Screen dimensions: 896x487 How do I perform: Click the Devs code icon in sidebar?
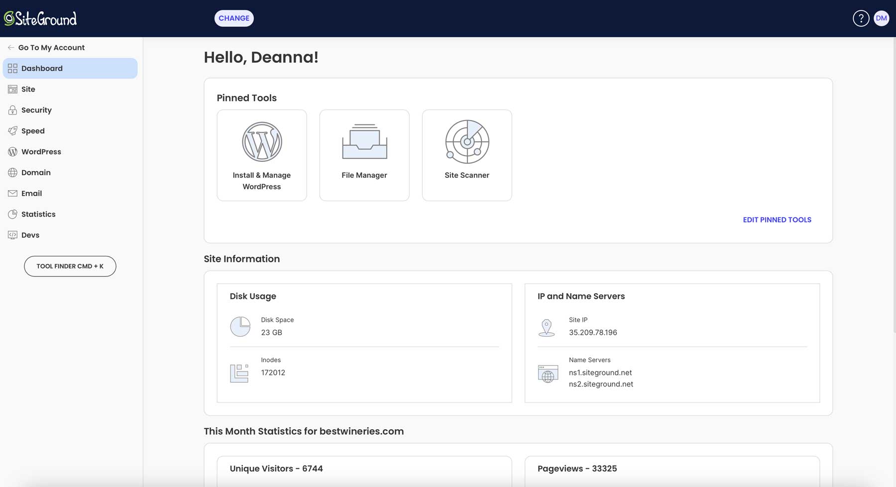(12, 235)
